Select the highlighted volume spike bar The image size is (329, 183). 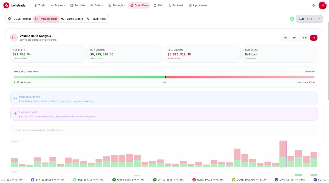pos(283,154)
